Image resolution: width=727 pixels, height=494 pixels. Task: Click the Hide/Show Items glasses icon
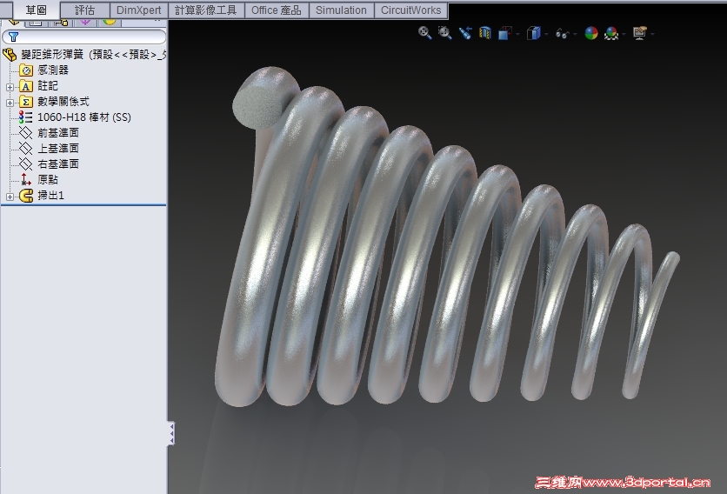563,33
